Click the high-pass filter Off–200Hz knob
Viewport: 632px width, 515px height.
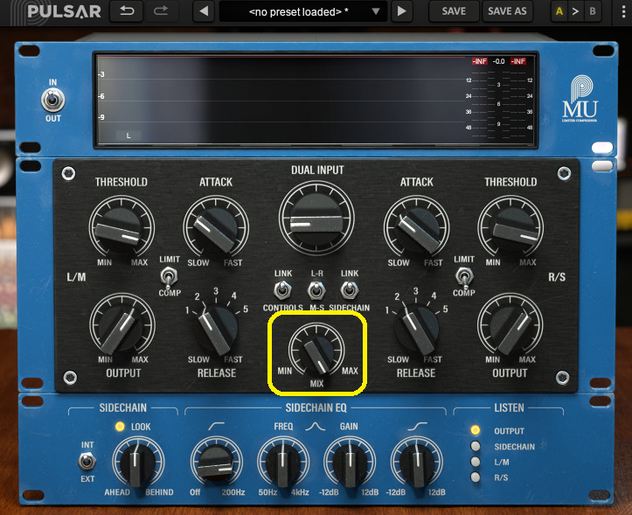[x=217, y=463]
